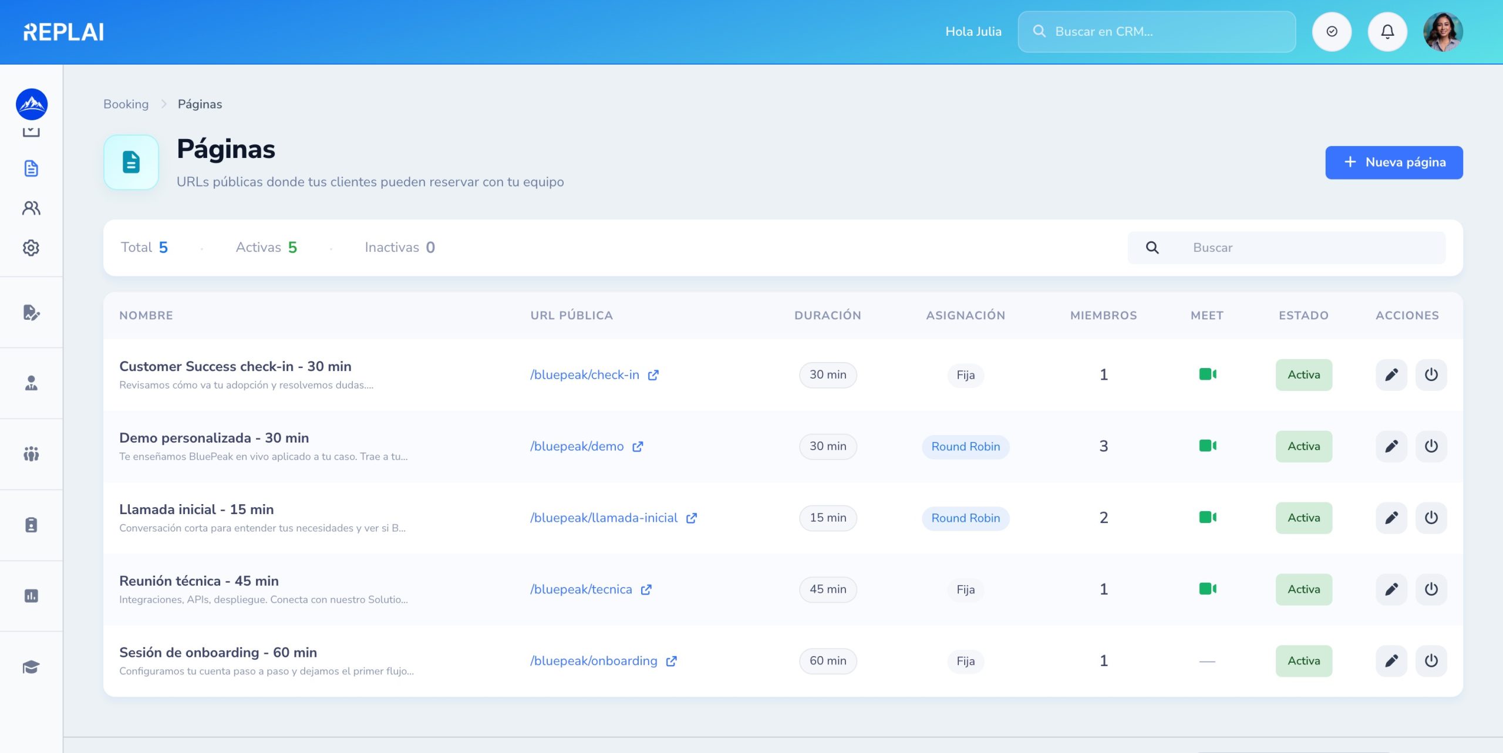1503x753 pixels.
Task: Deactivate the Customer Success check-in page
Action: 1431,374
